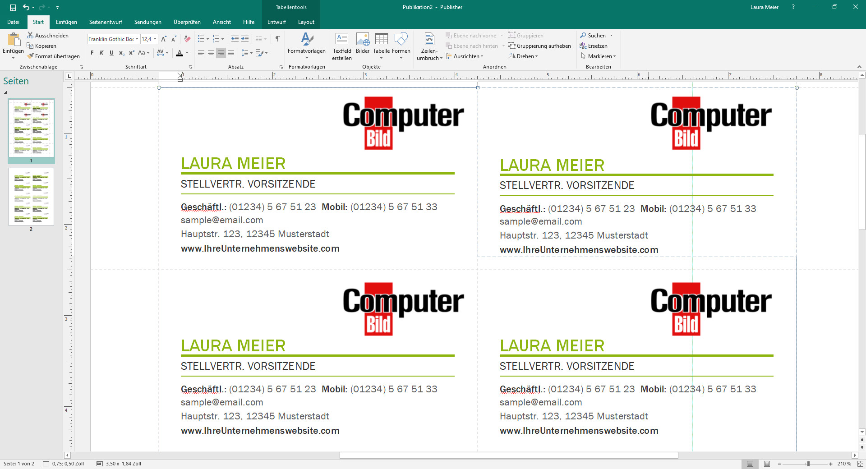Open the Überprüfen tab
Screen dimensions: 866x469
(187, 22)
